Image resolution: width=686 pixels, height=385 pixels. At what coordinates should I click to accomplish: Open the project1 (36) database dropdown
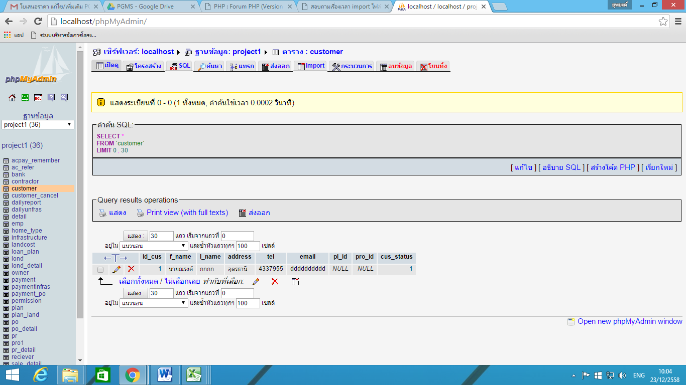tap(38, 125)
